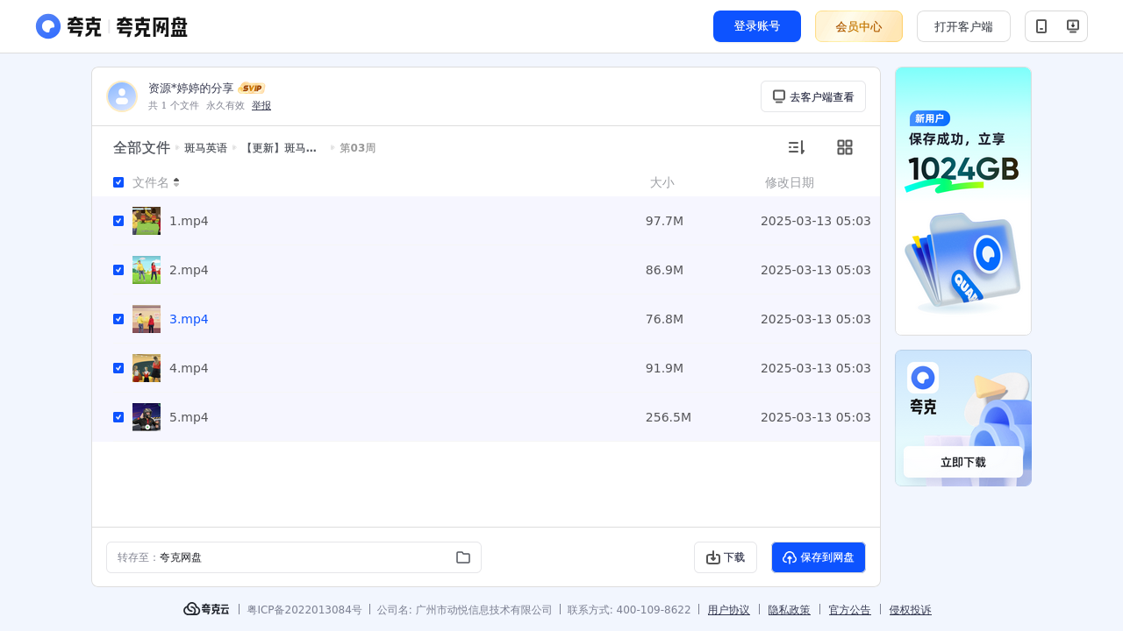Open the mobile device icon in header

coord(1041,26)
